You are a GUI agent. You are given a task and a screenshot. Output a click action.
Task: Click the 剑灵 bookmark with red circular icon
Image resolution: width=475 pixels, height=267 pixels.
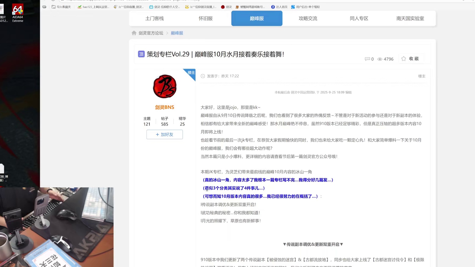point(226,7)
